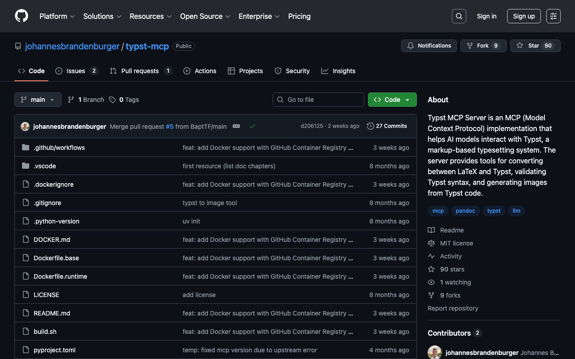The height and width of the screenshot is (359, 575).
Task: Open the Pull requests tab
Action: click(140, 71)
